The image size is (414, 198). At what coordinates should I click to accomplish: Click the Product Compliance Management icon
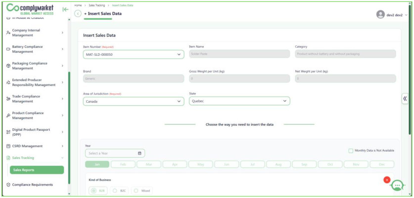pyautogui.click(x=8, y=116)
